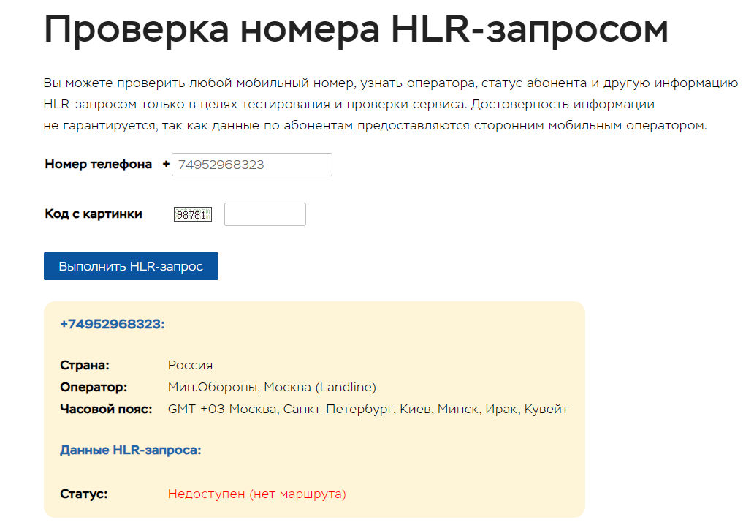Image resolution: width=754 pixels, height=528 pixels.
Task: Click the captcha image showing 98781
Action: [192, 215]
